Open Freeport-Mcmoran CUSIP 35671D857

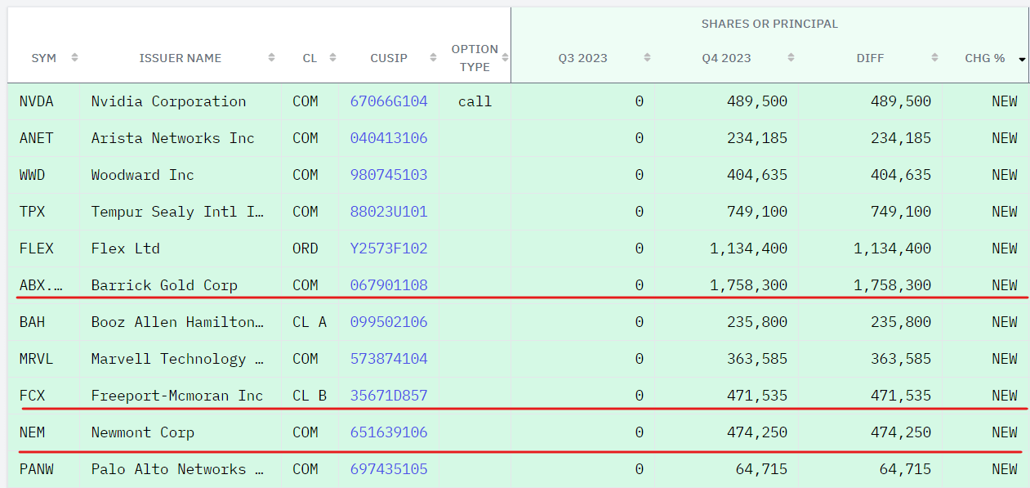(x=389, y=396)
